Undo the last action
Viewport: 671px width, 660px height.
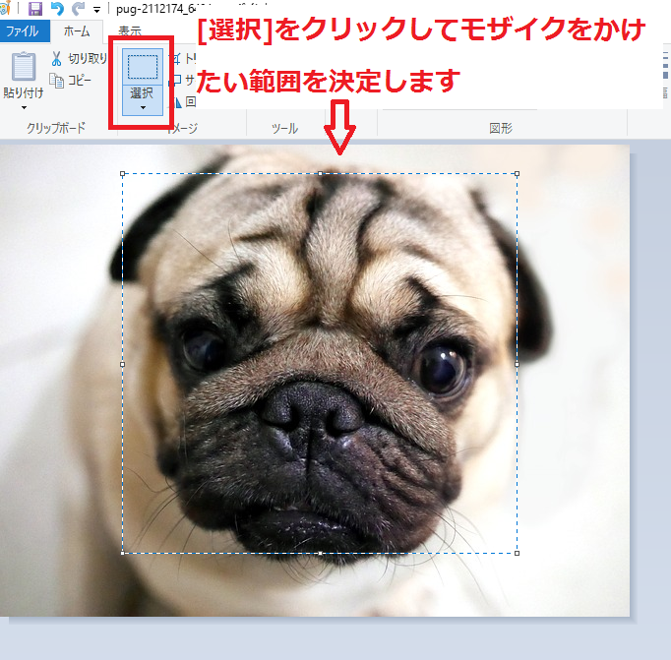[57, 9]
